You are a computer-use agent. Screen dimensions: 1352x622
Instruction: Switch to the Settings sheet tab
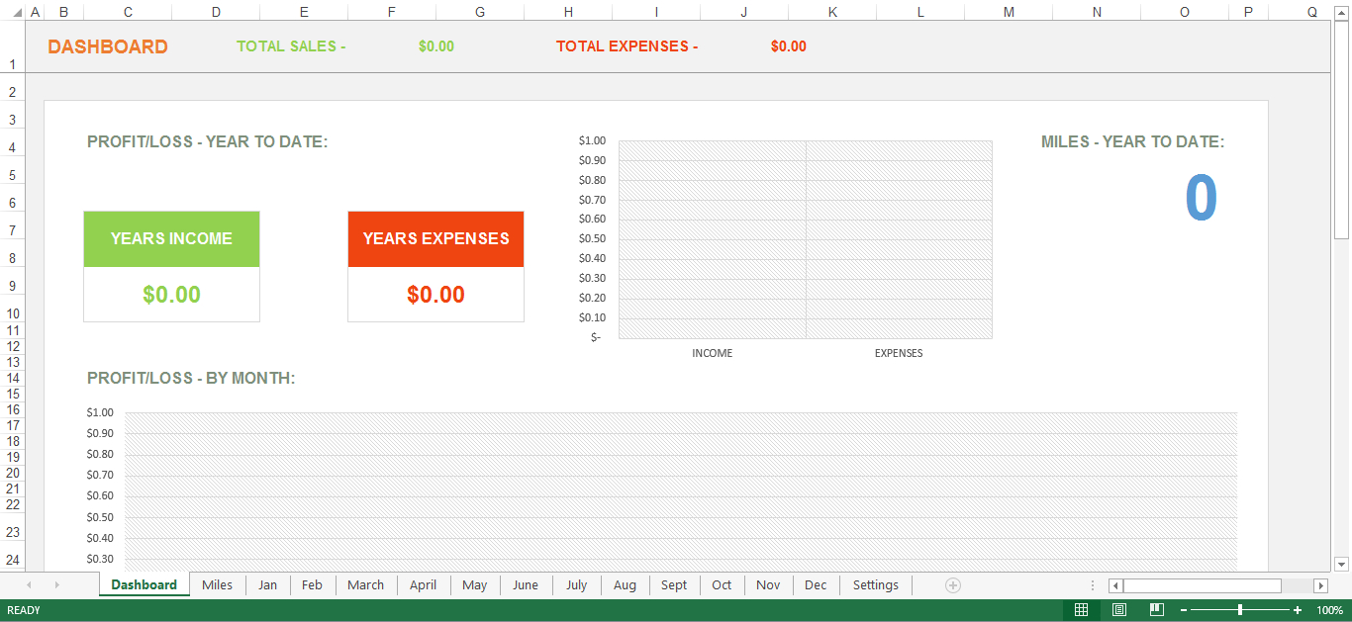click(875, 585)
